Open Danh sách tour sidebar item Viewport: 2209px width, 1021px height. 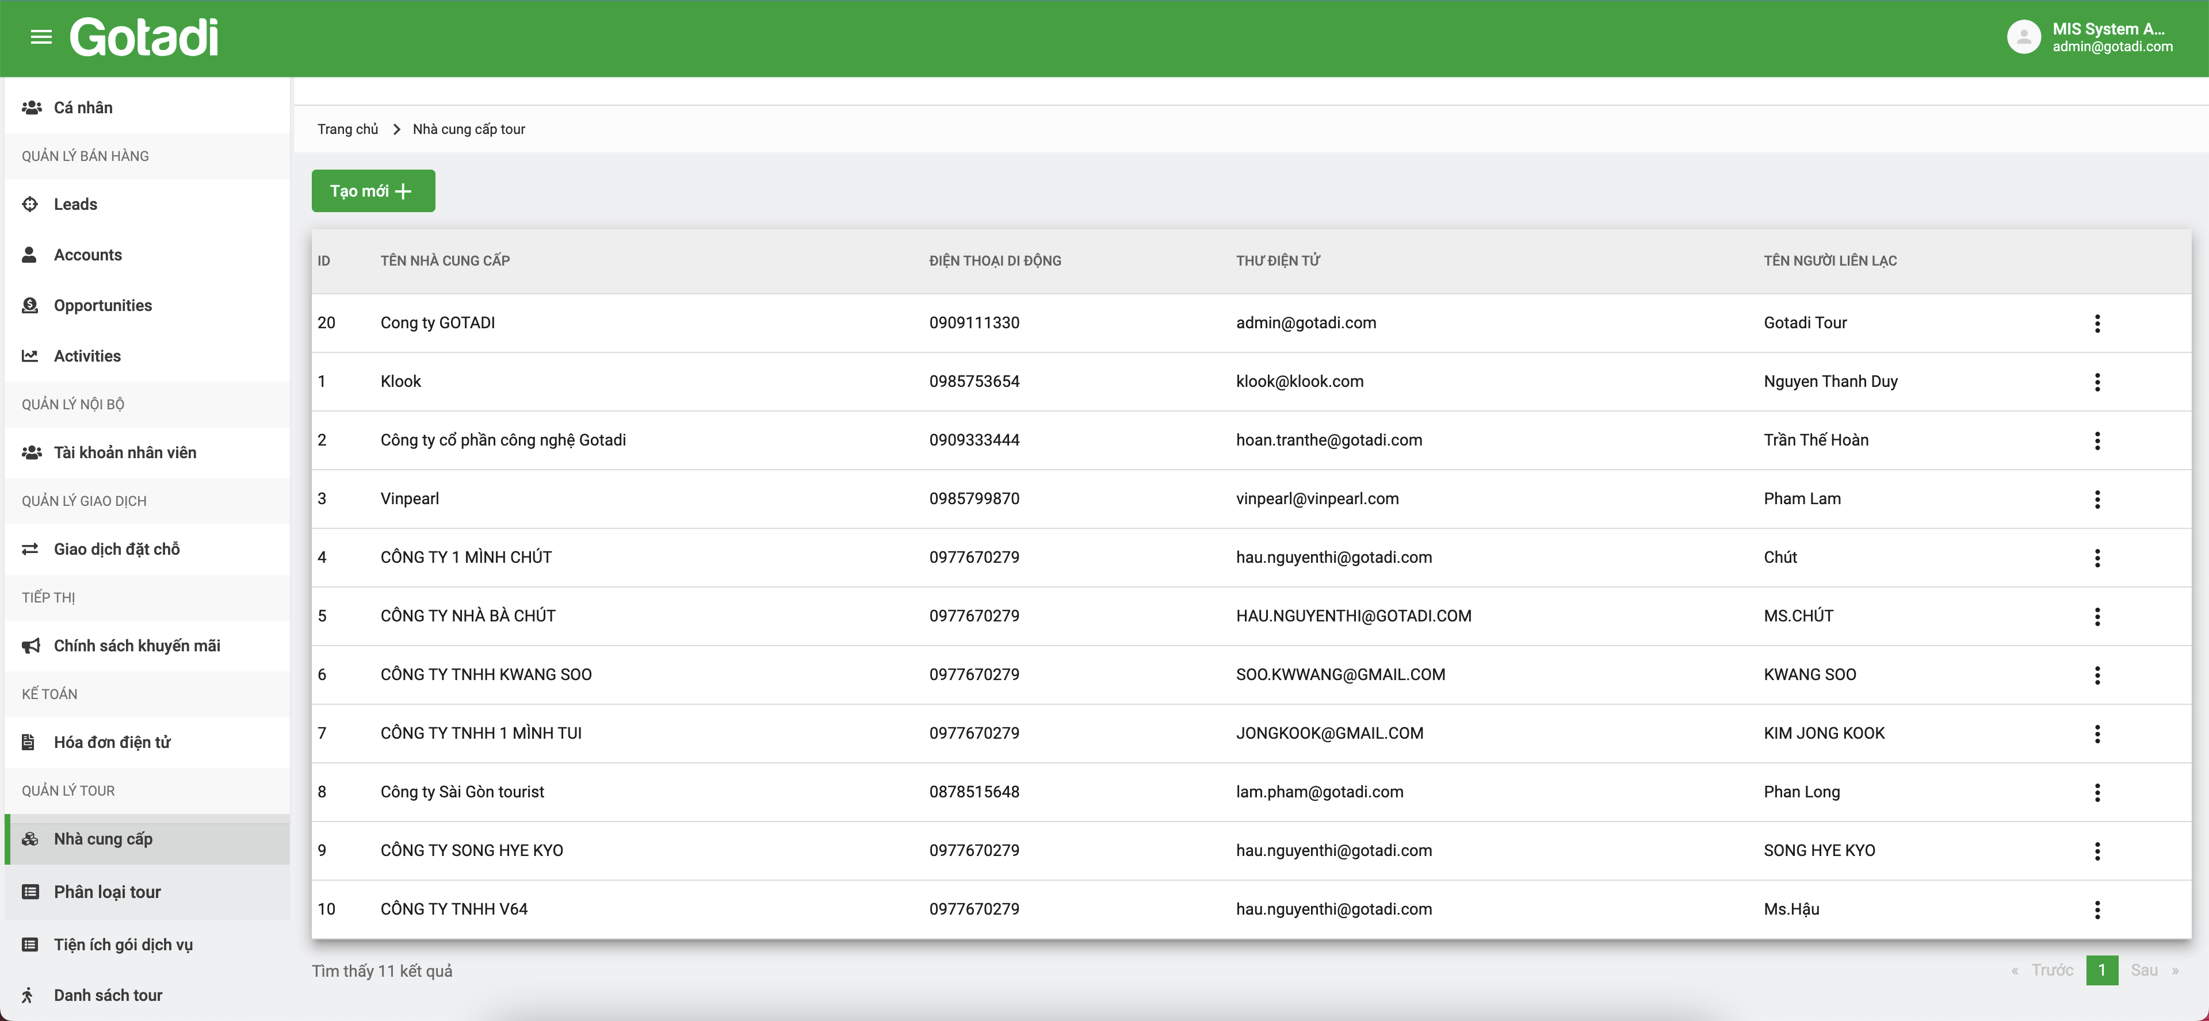click(x=108, y=995)
